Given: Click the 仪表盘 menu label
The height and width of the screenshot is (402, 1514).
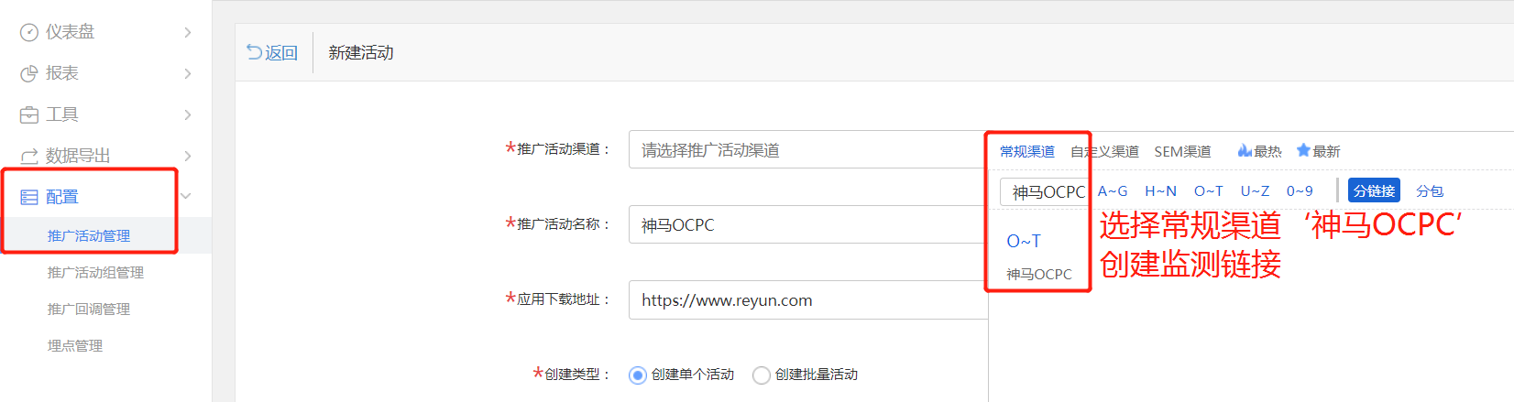Looking at the screenshot, I should (x=70, y=32).
